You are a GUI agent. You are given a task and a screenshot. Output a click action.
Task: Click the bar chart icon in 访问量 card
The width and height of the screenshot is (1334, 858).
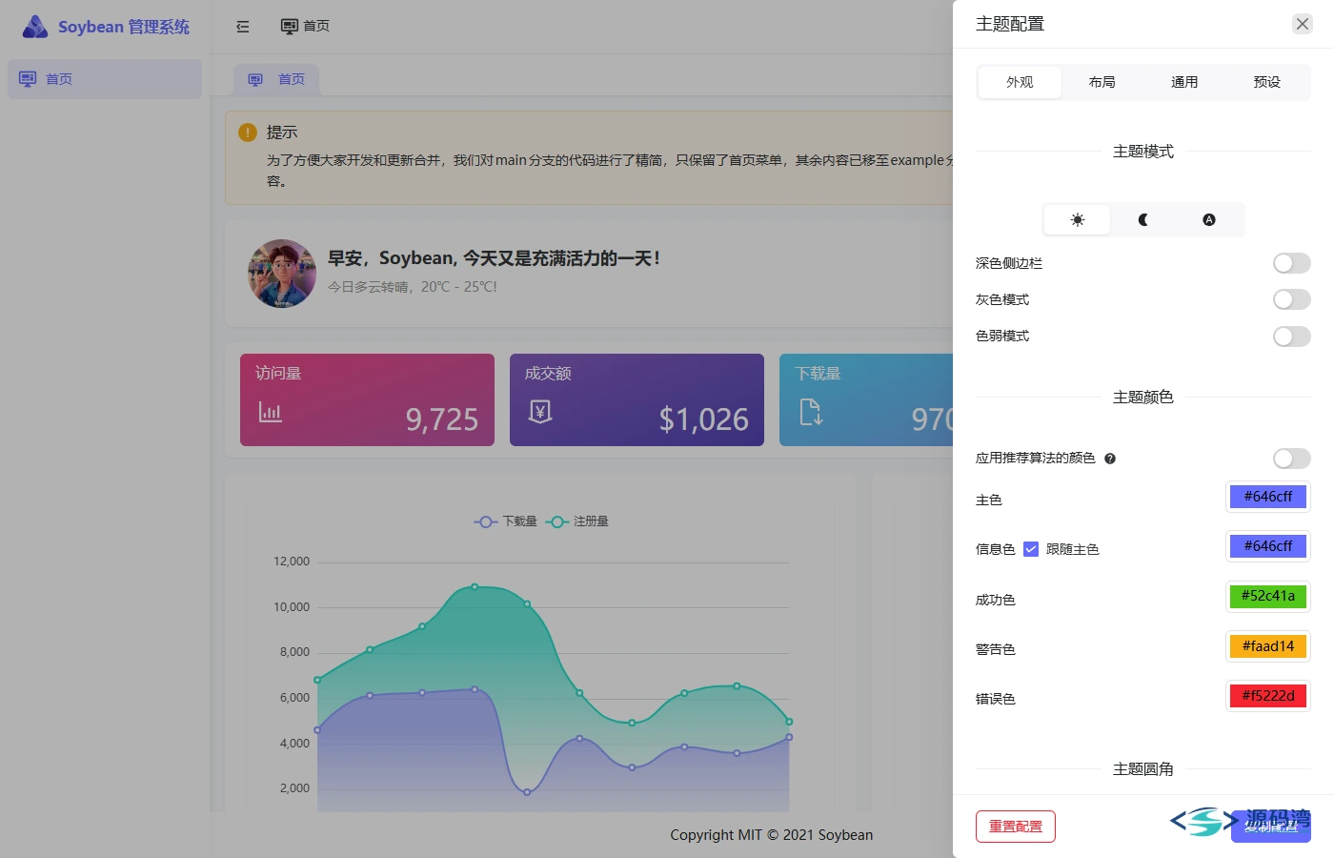[271, 412]
